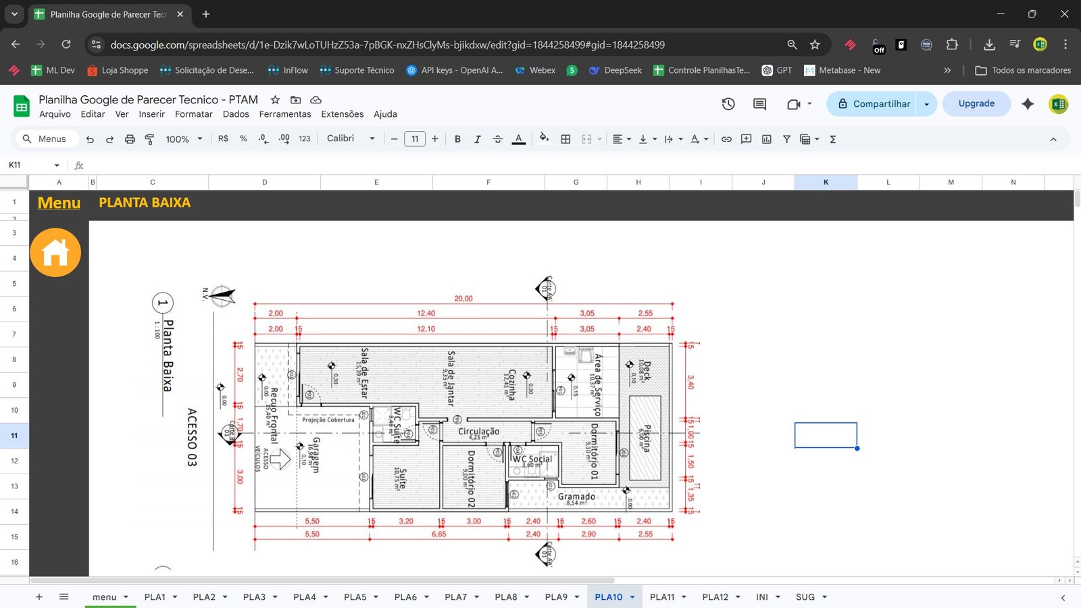Insert a chart from the toolbar
This screenshot has height=608, width=1081.
[766, 139]
